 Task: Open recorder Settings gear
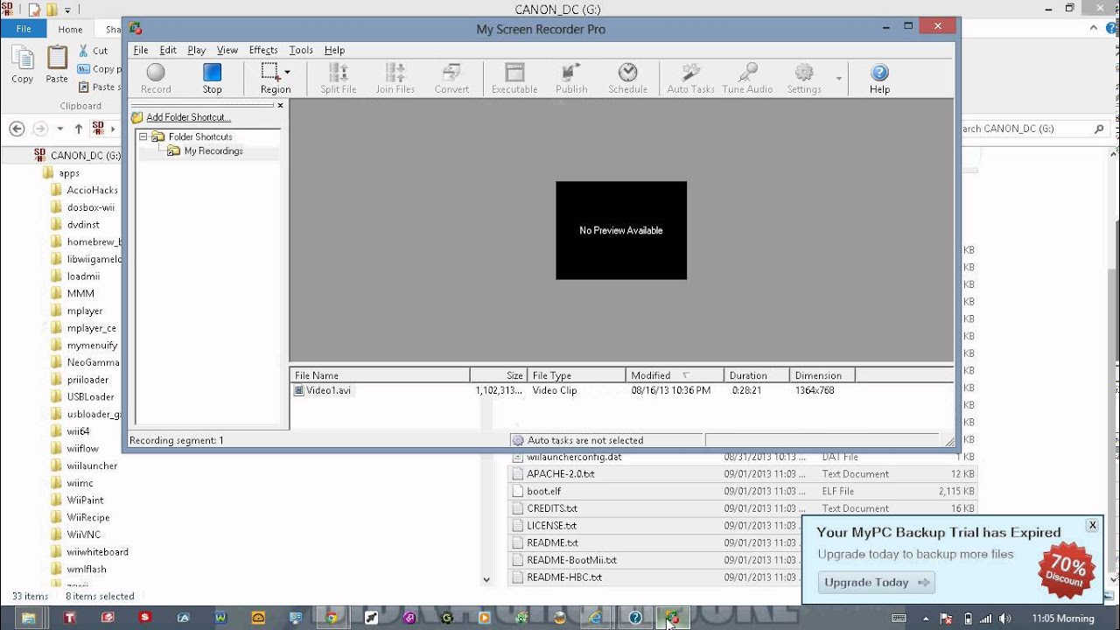804,78
